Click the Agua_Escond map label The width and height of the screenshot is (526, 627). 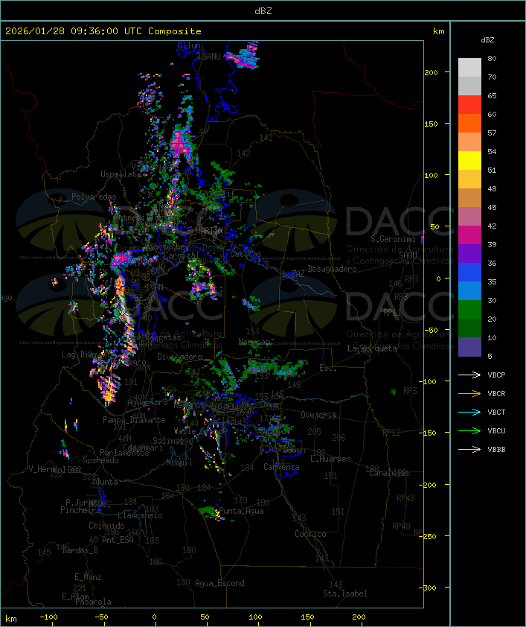point(219,583)
